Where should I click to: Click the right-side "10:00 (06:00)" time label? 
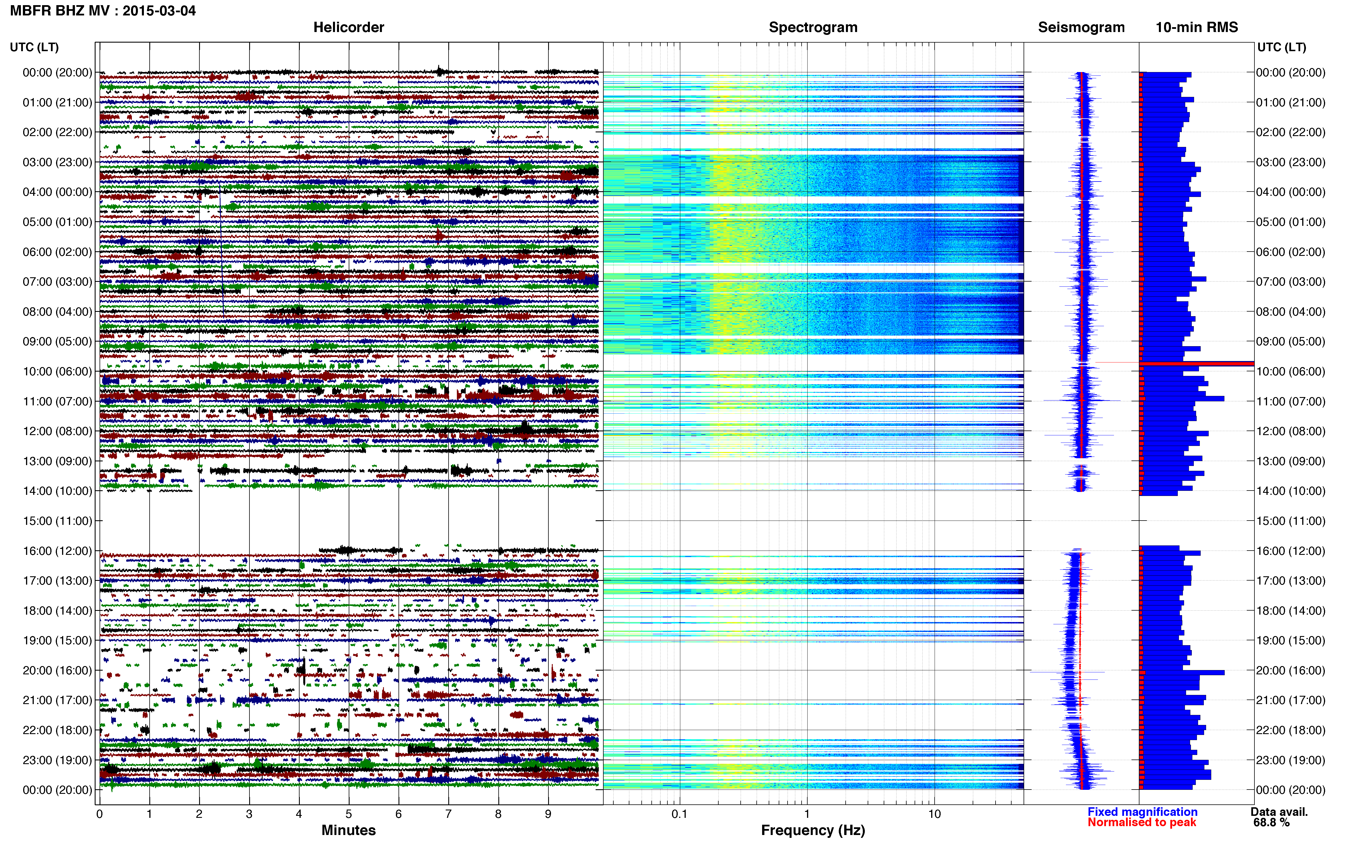[1290, 371]
